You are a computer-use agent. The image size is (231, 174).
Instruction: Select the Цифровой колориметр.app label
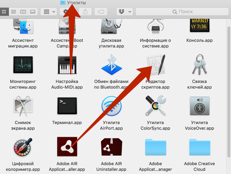coord(23,167)
